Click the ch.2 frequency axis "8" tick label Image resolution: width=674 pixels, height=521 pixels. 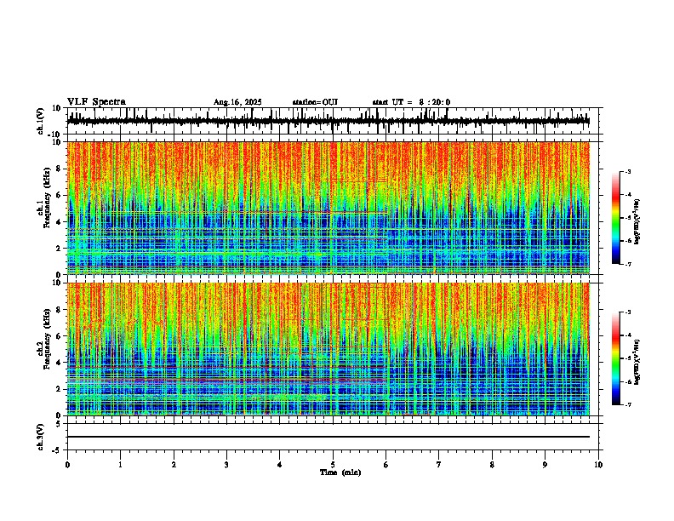(x=59, y=310)
